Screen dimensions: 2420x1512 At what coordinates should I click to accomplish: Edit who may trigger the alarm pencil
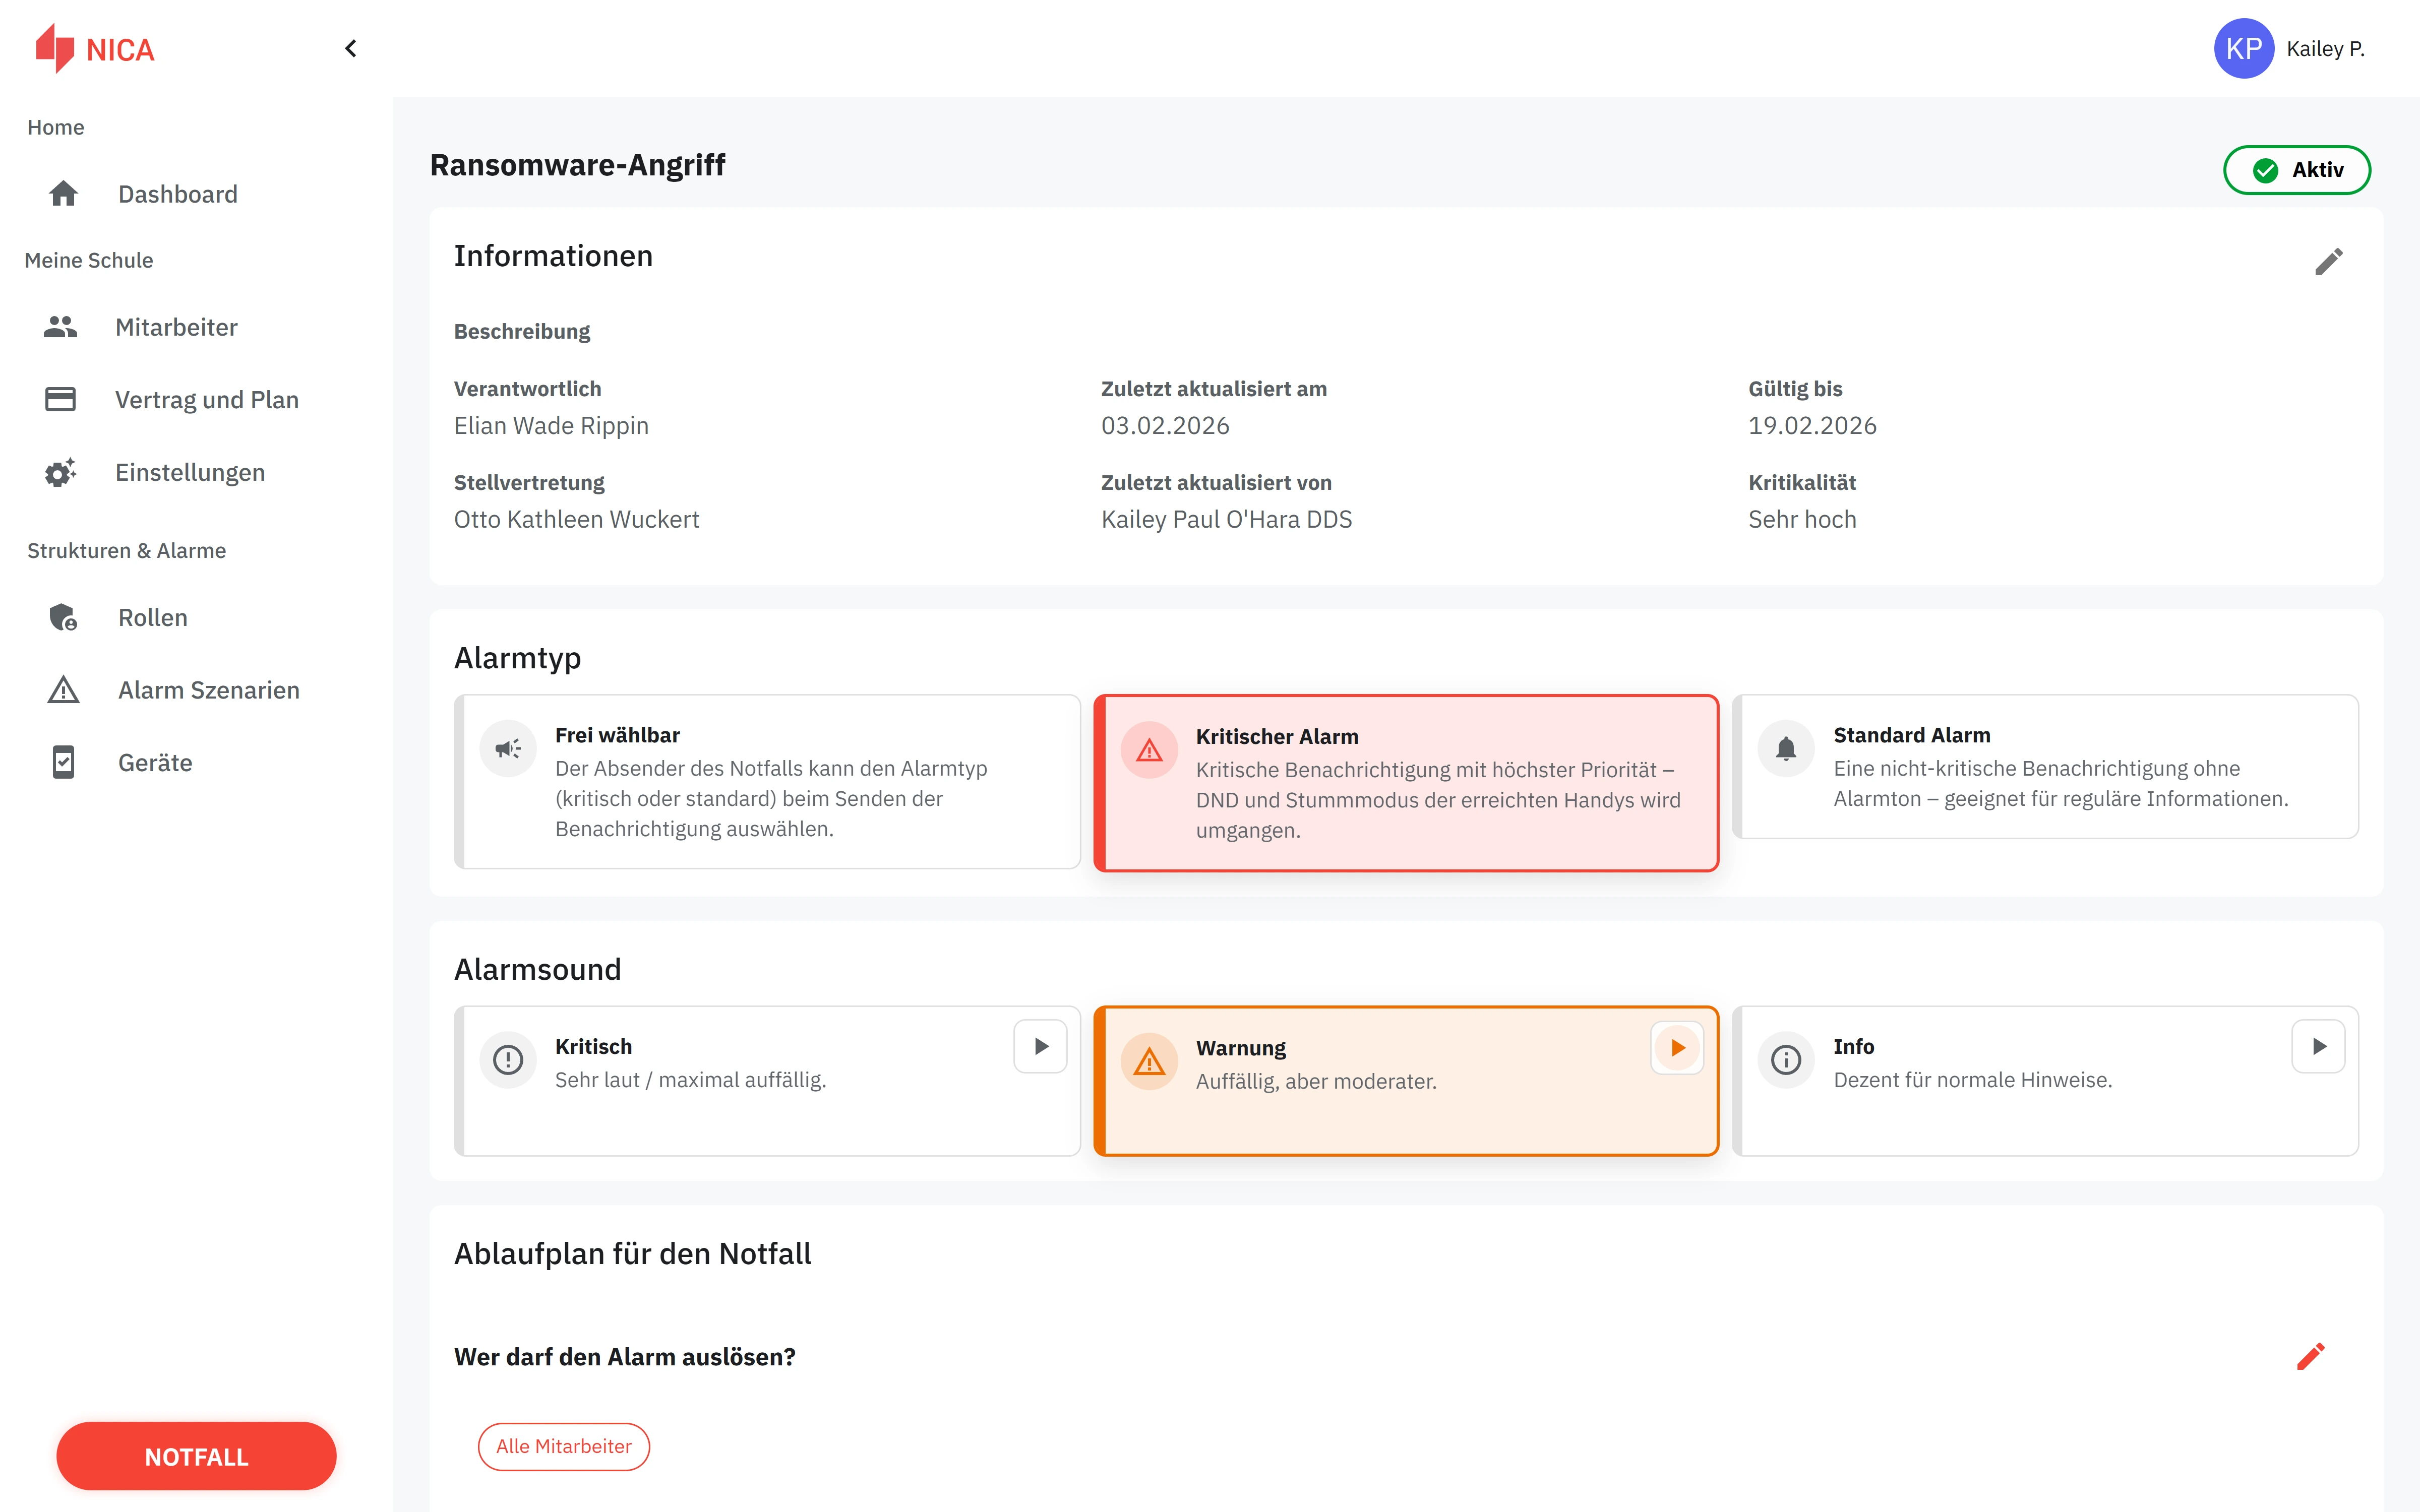pos(2310,1356)
